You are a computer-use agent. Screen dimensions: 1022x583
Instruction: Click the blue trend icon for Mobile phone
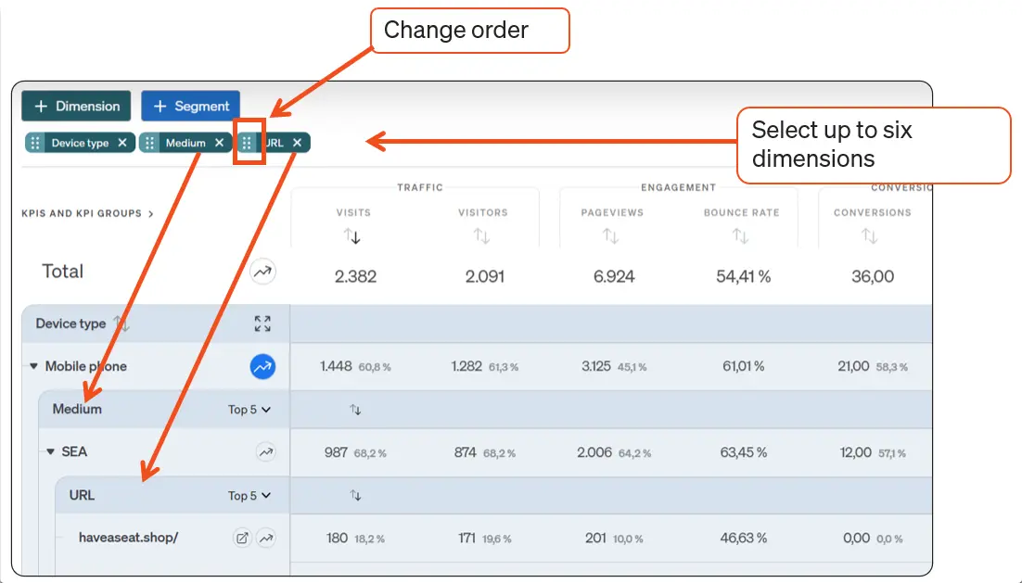261,366
